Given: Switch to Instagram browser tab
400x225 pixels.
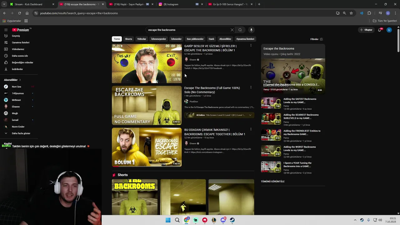Looking at the screenshot, I should coord(181,4).
